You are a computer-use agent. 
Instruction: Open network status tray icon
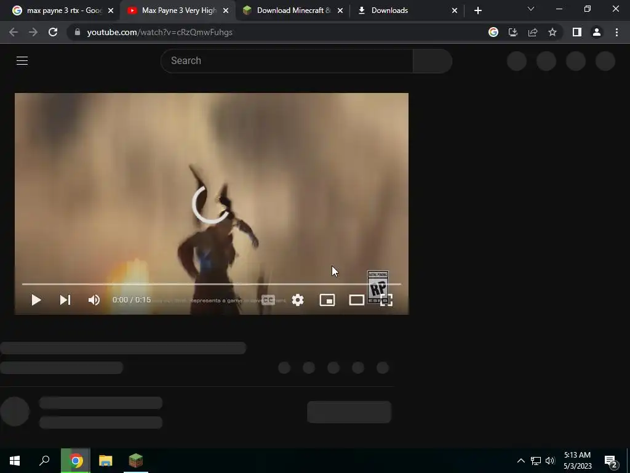(536, 461)
